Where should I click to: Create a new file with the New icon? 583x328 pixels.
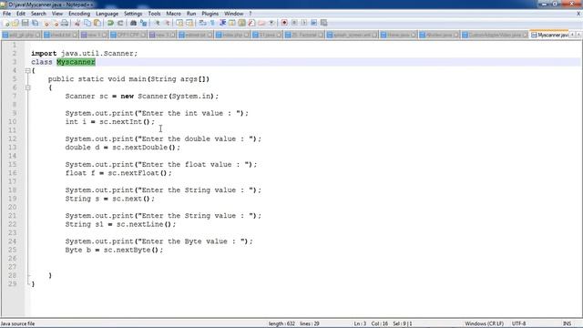tap(6, 23)
